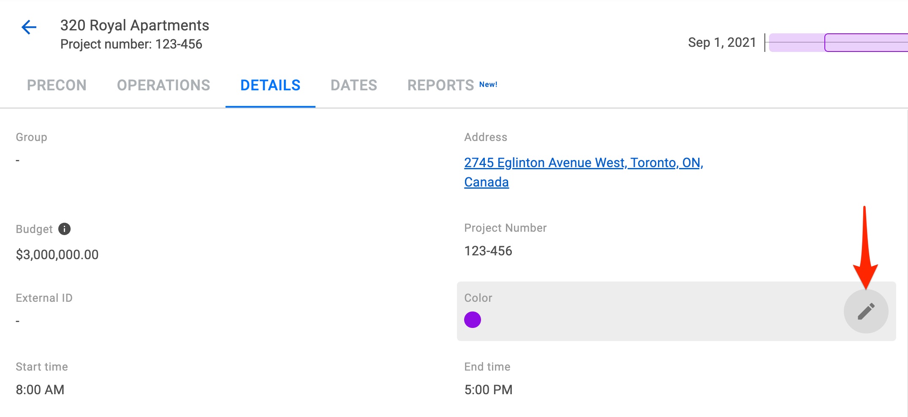Click the Start time 8:00 AM value
The image size is (908, 417).
[40, 390]
